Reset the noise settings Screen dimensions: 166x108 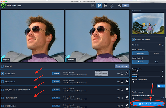(161, 86)
